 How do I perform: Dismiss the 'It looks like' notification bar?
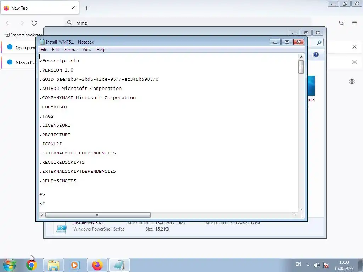(354, 62)
